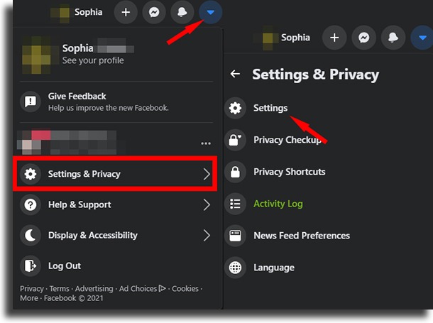Click the Settings gear icon in right panel
The width and height of the screenshot is (433, 323).
tap(235, 108)
